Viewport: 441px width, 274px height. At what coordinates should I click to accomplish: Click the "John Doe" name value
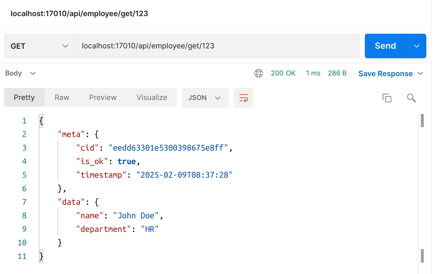click(x=136, y=216)
